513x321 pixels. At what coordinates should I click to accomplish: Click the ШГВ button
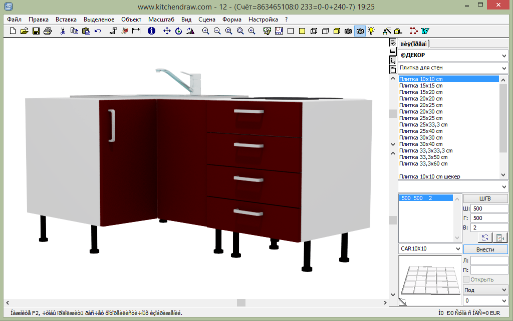pos(485,198)
